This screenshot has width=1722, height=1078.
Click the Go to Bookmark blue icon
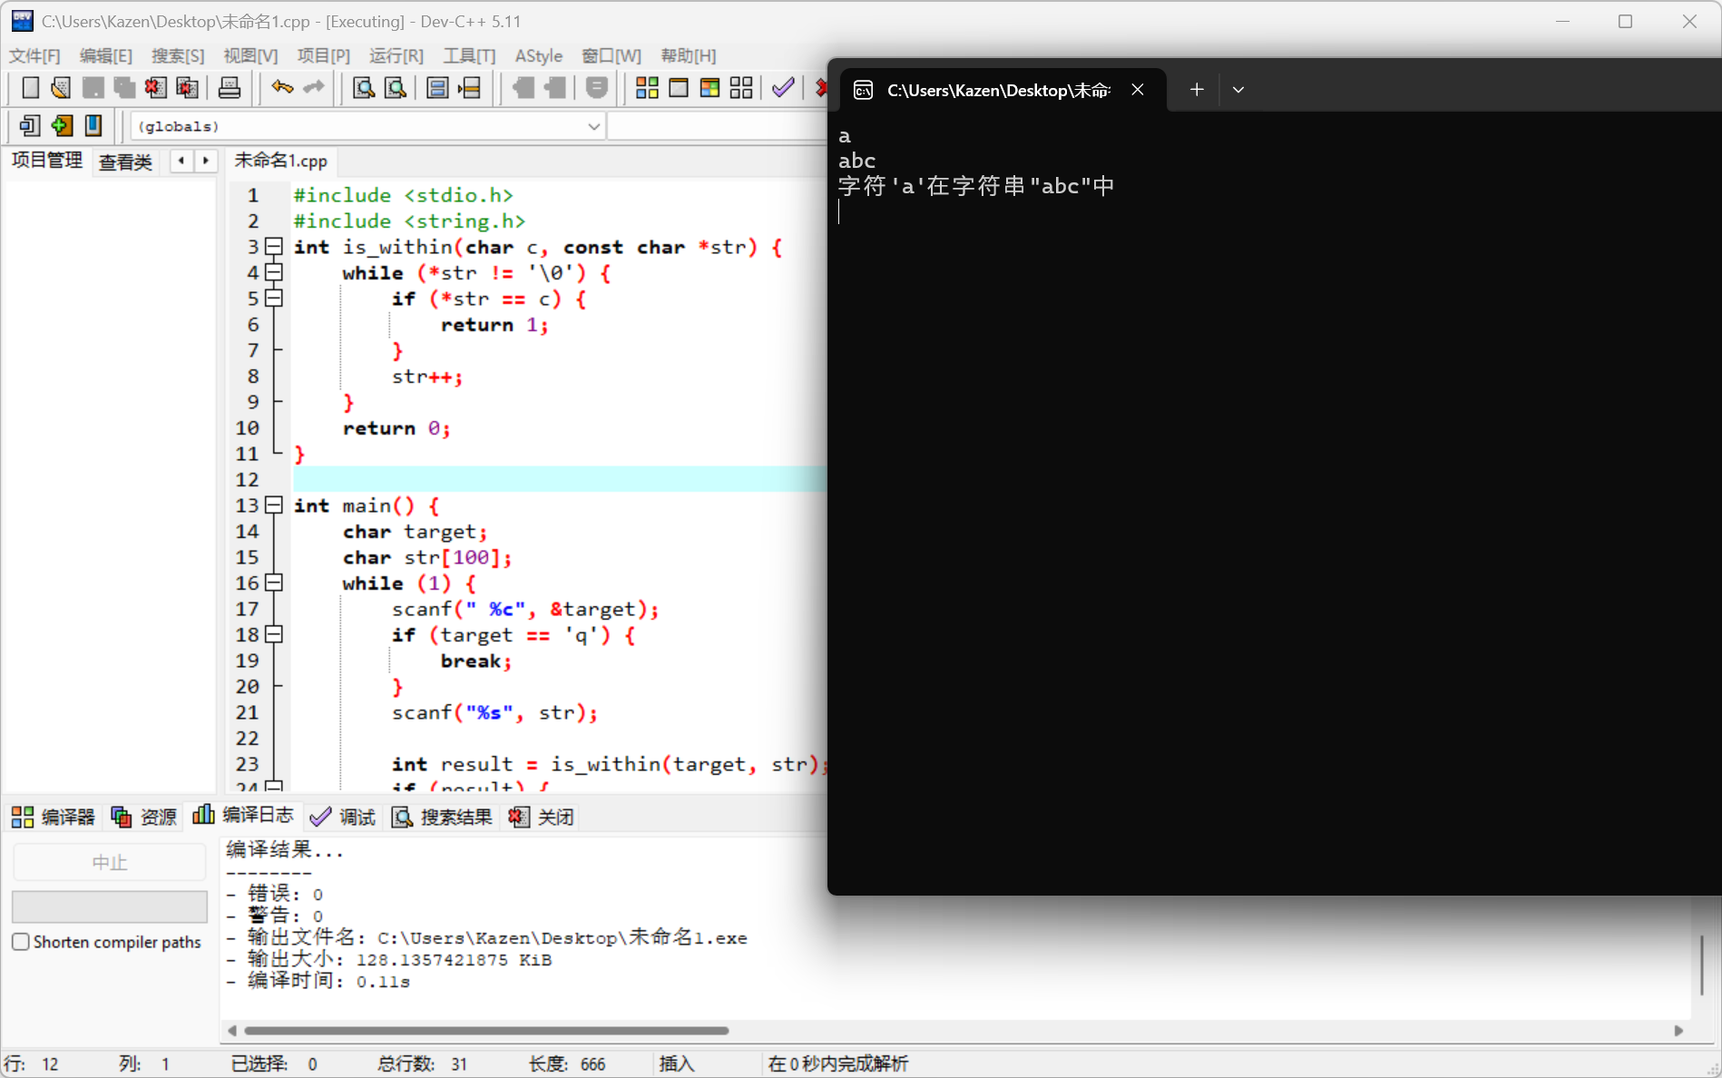93,125
